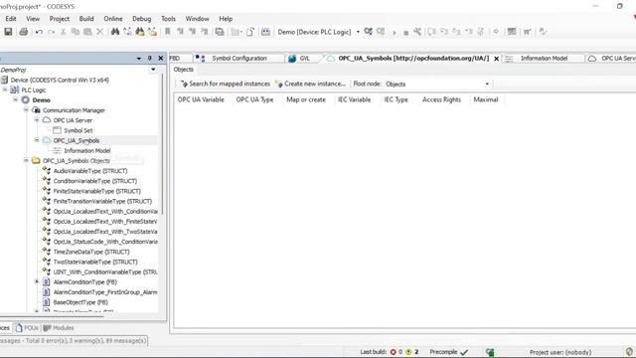Close the OPC_UA_Symbols editor tab
636x358 pixels.
pyautogui.click(x=496, y=59)
